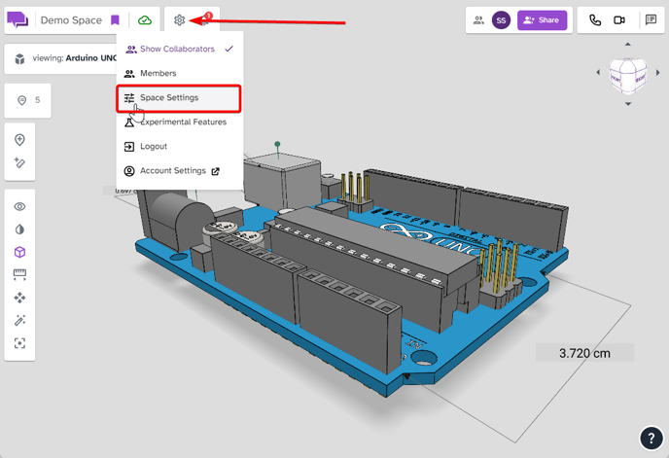Rotate view with down arrow below view cube
The image size is (669, 458).
pos(628,104)
